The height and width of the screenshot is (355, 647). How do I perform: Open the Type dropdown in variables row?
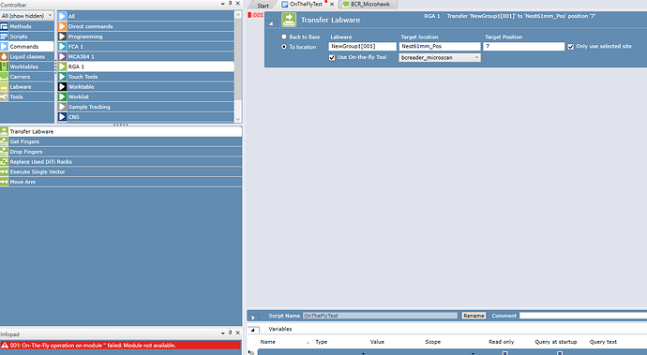[363, 353]
